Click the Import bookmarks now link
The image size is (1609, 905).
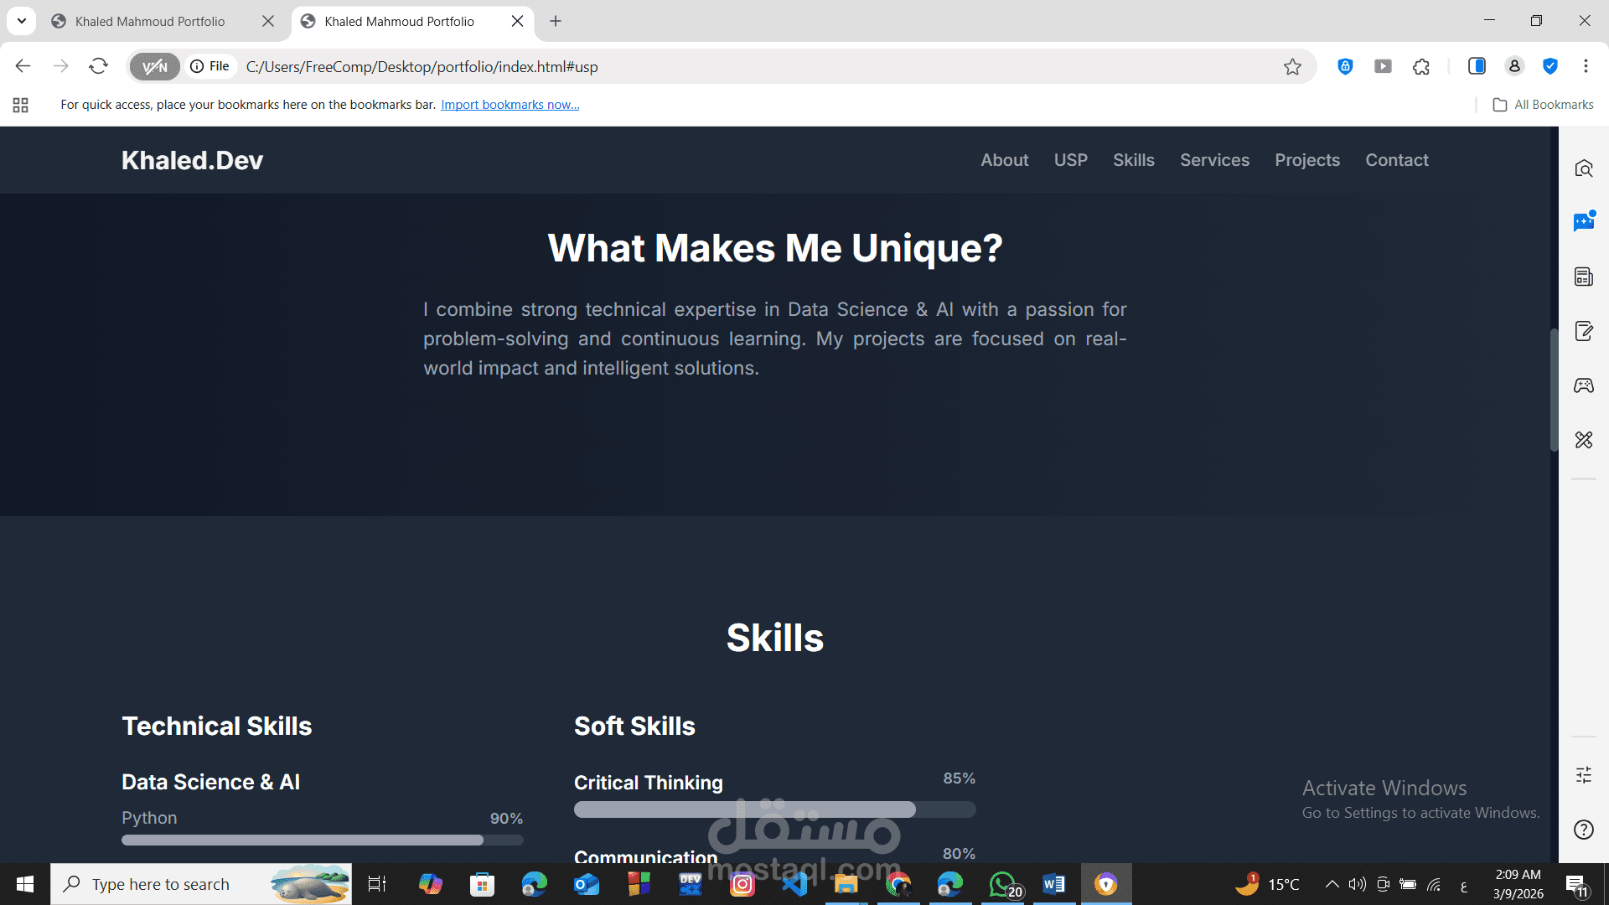[x=510, y=105]
